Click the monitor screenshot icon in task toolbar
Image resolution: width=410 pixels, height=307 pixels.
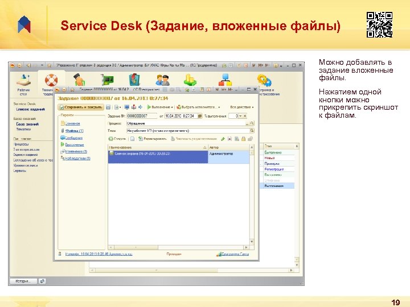(127, 107)
